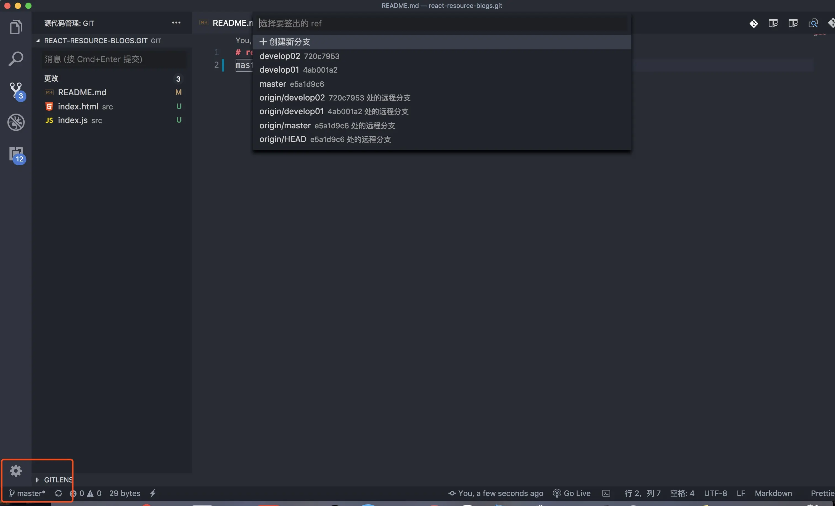Open the Debug view icon

(x=15, y=122)
